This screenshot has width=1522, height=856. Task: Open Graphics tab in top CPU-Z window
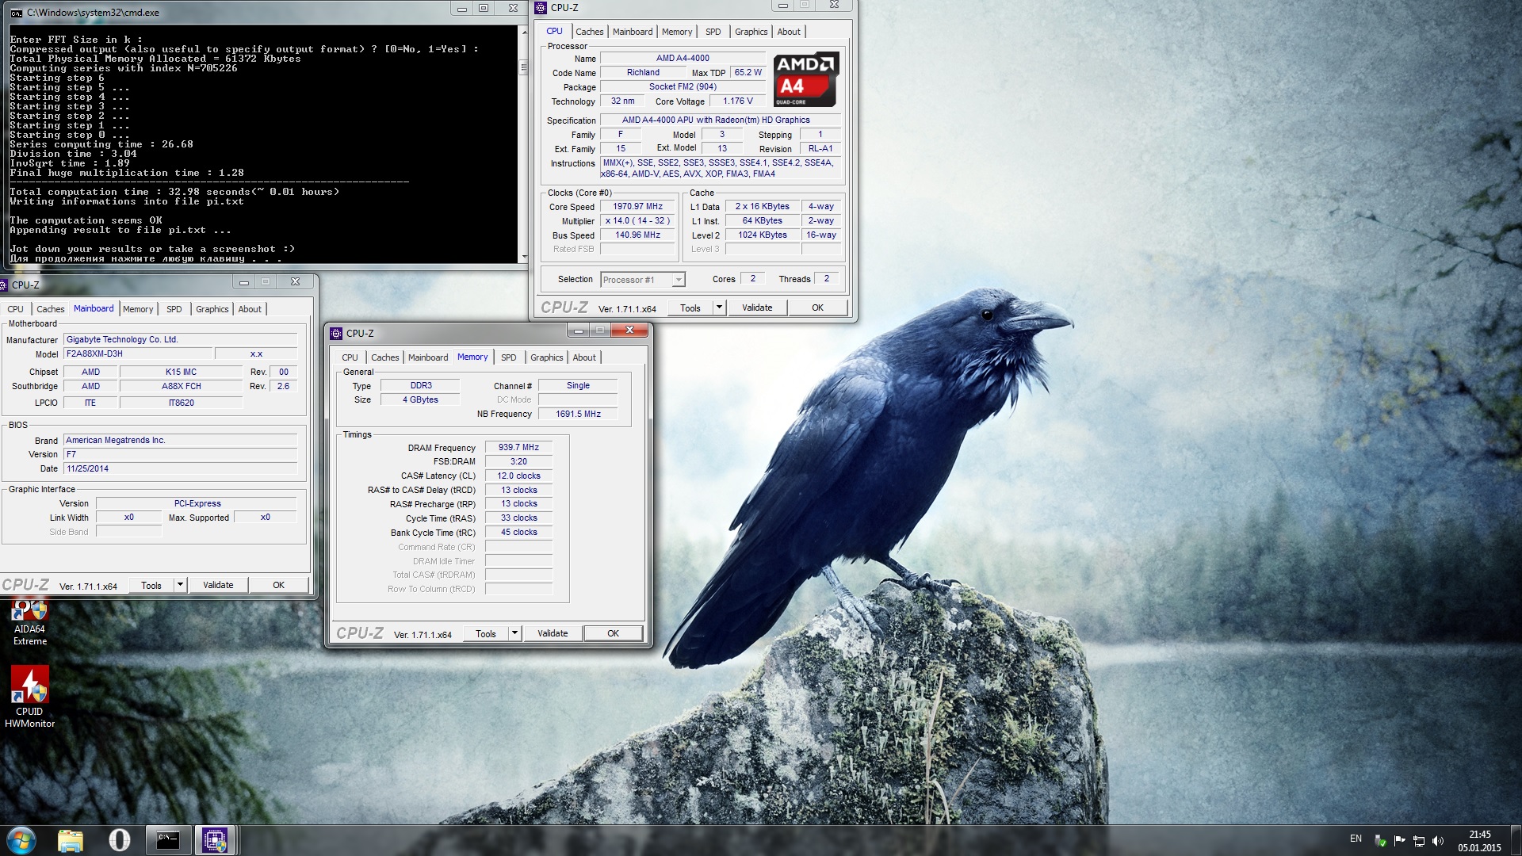751,32
